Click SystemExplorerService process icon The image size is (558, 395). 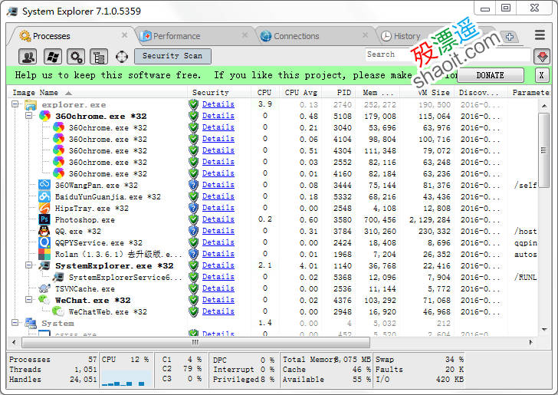click(x=58, y=277)
